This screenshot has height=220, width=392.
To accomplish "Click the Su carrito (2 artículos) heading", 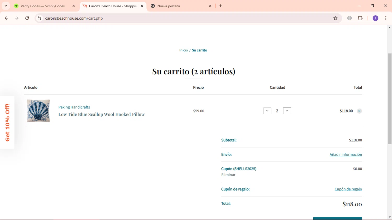I will click(x=194, y=71).
